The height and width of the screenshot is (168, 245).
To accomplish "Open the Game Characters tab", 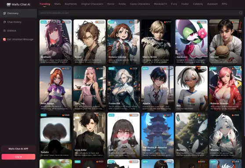I will [x=140, y=4].
